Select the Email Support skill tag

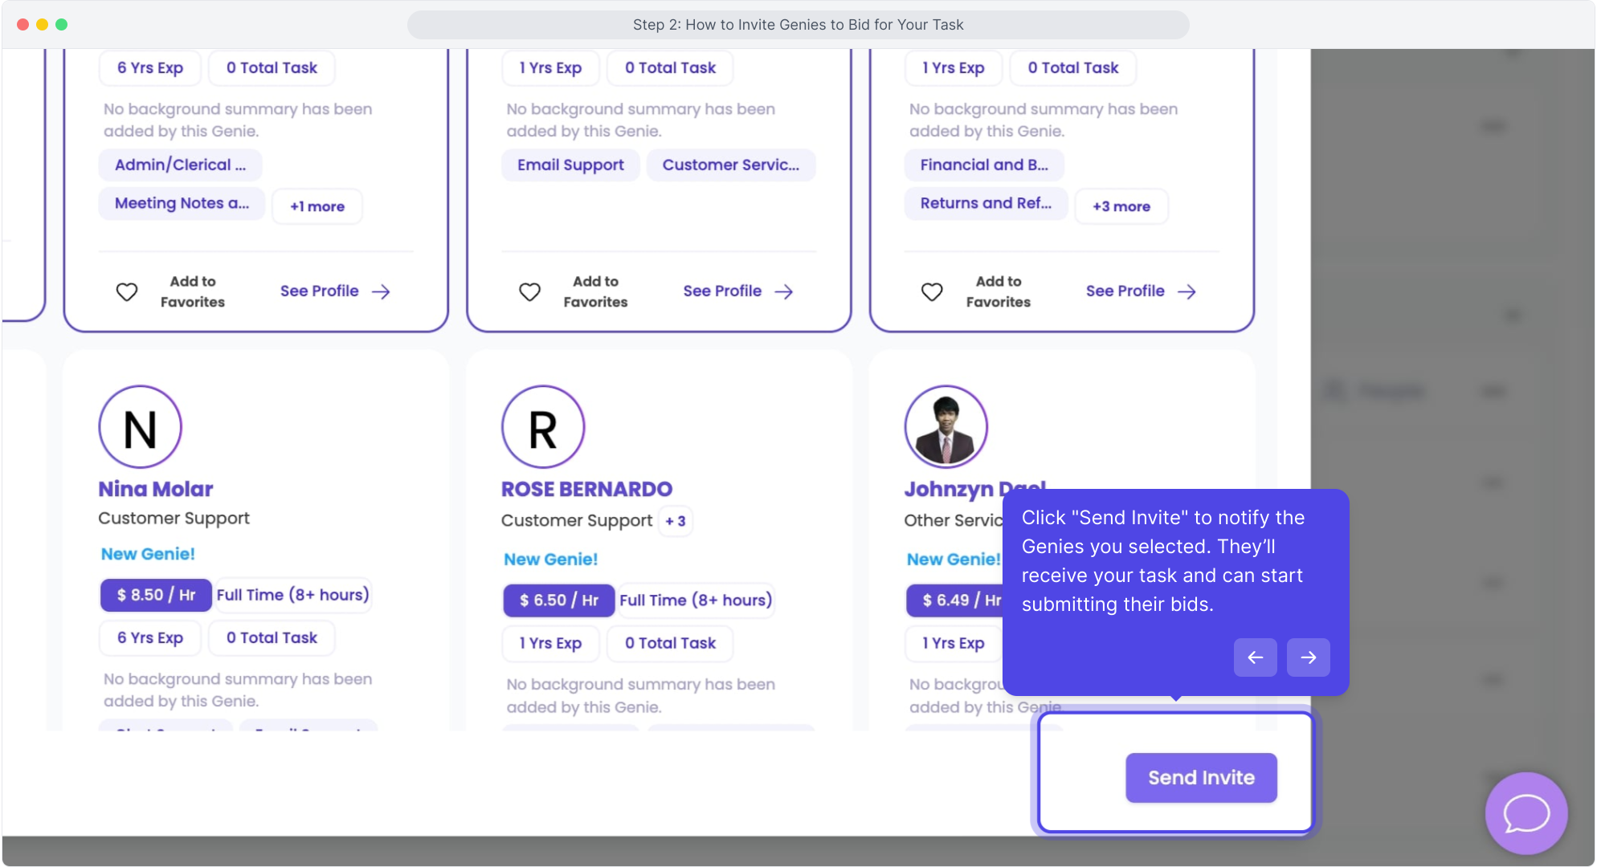click(570, 165)
